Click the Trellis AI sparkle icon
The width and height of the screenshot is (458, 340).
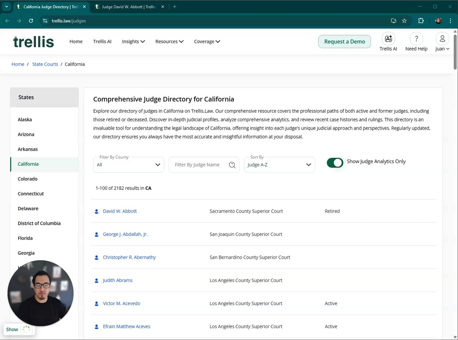[388, 39]
